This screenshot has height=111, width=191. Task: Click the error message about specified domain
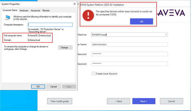point(124,13)
